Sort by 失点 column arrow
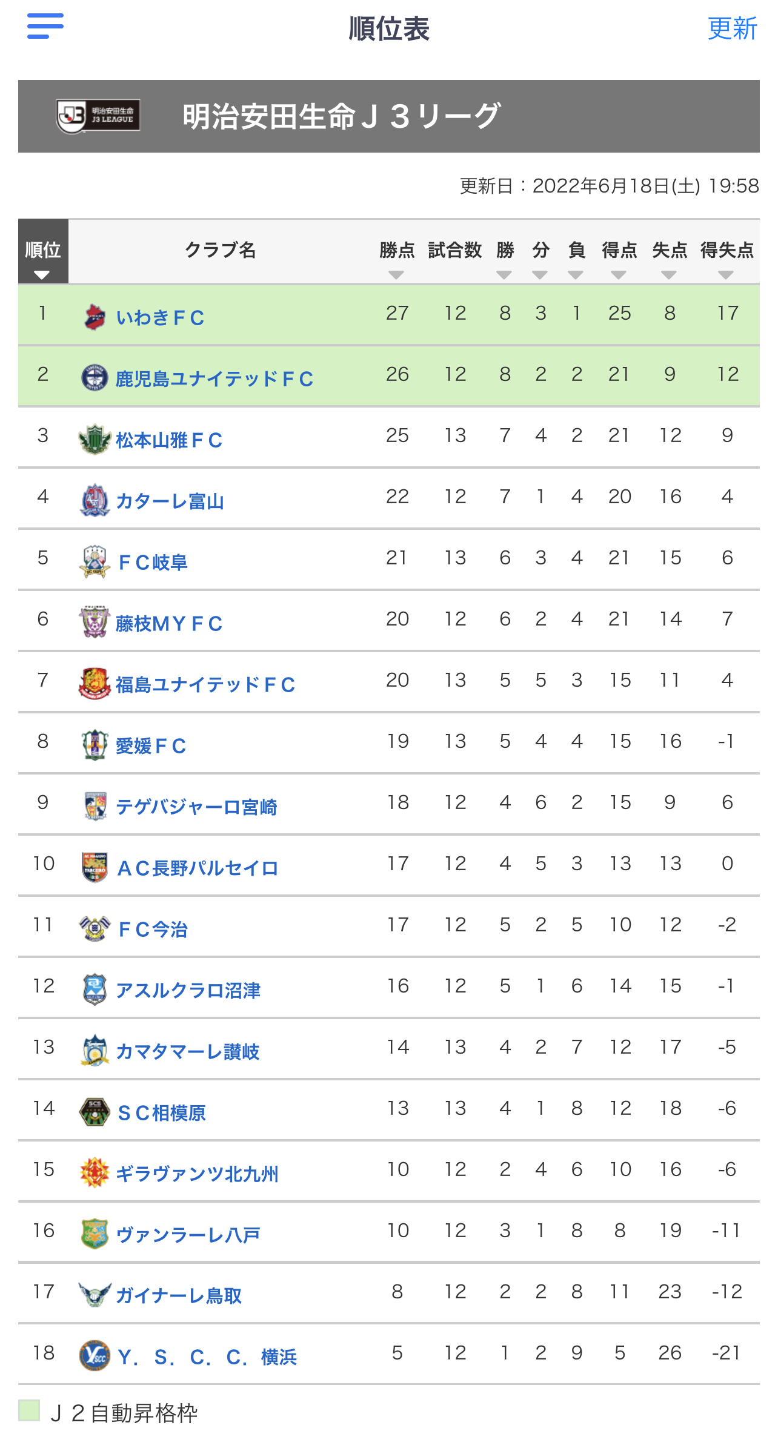 click(x=669, y=275)
